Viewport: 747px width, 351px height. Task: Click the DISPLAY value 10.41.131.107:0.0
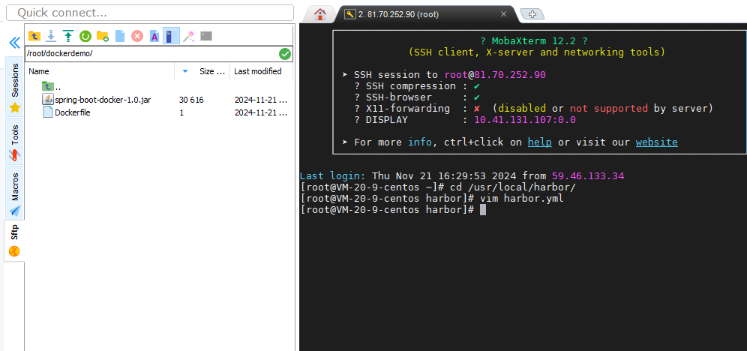(x=525, y=120)
